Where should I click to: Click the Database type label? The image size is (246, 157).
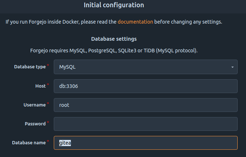[x=30, y=67]
